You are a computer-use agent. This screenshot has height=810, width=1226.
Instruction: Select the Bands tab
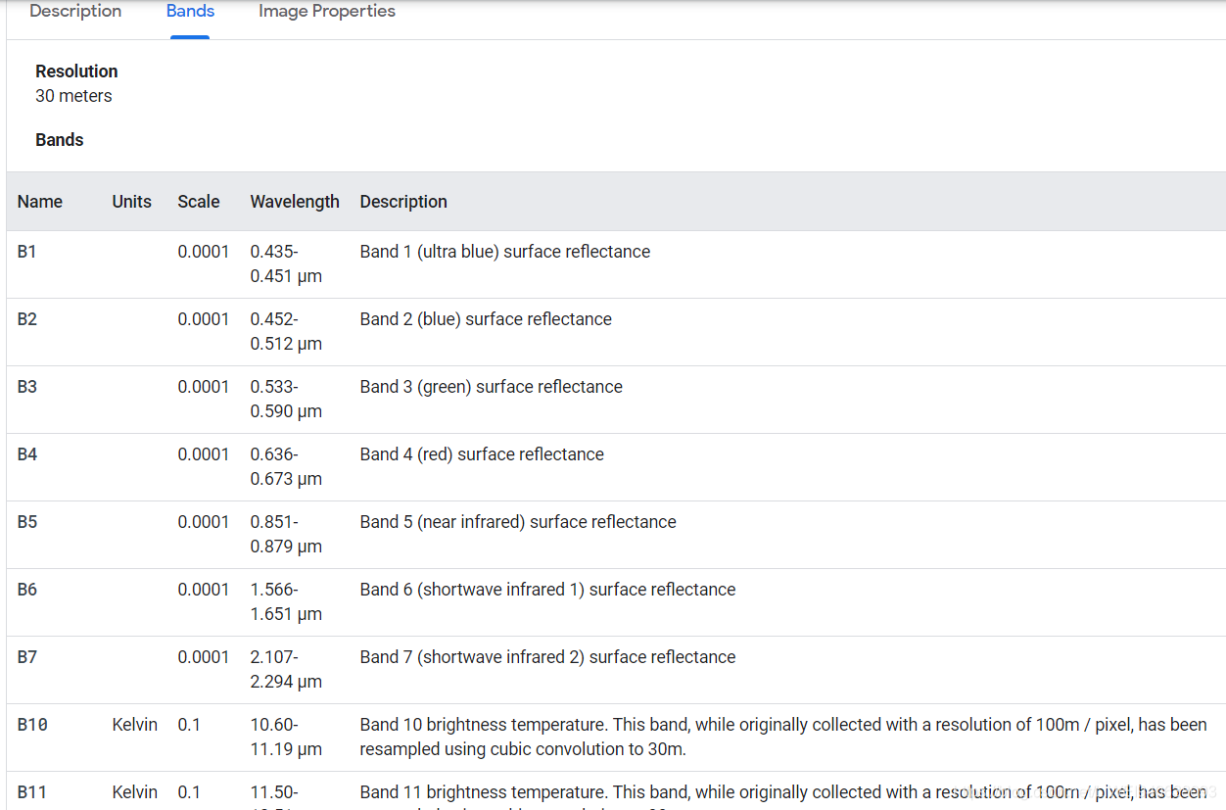pos(190,12)
